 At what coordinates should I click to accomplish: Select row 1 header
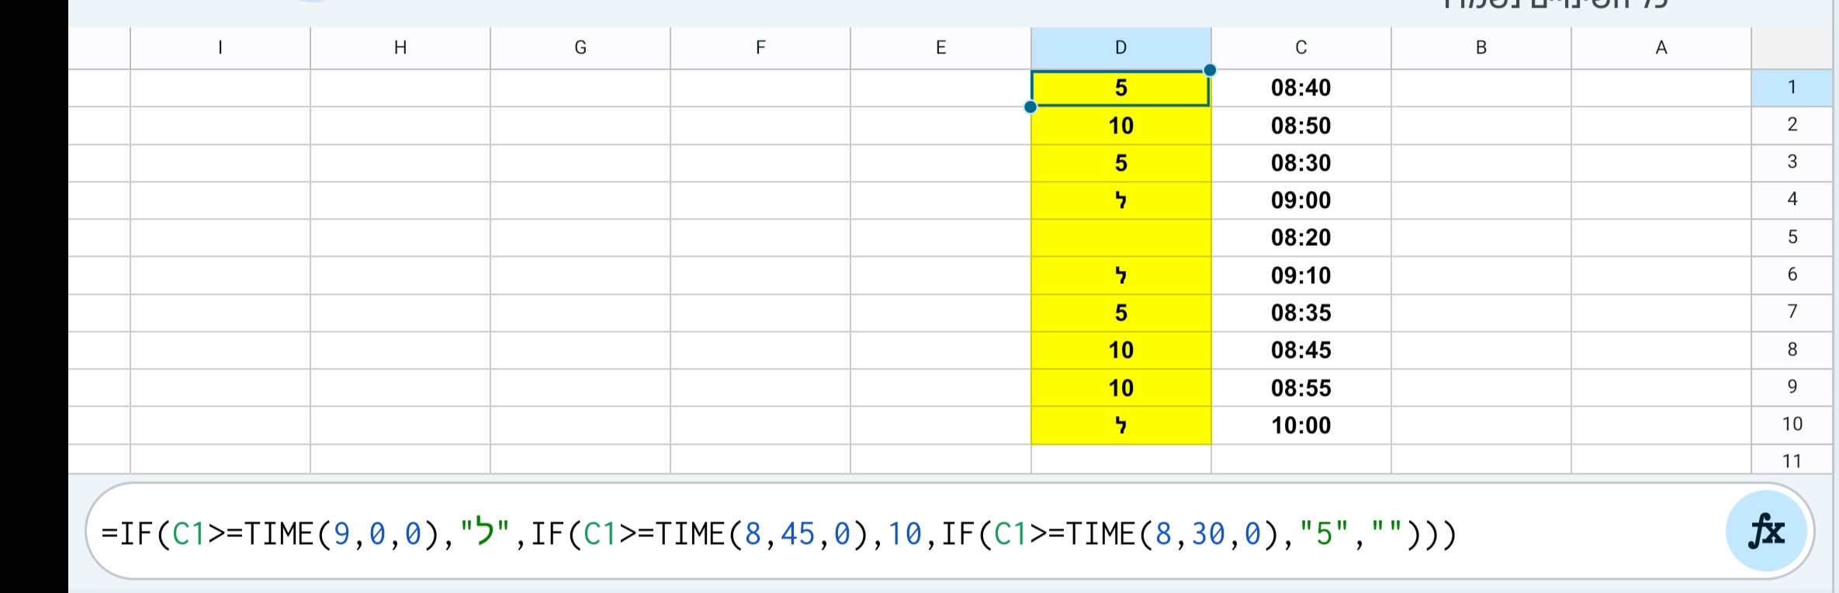(1792, 88)
